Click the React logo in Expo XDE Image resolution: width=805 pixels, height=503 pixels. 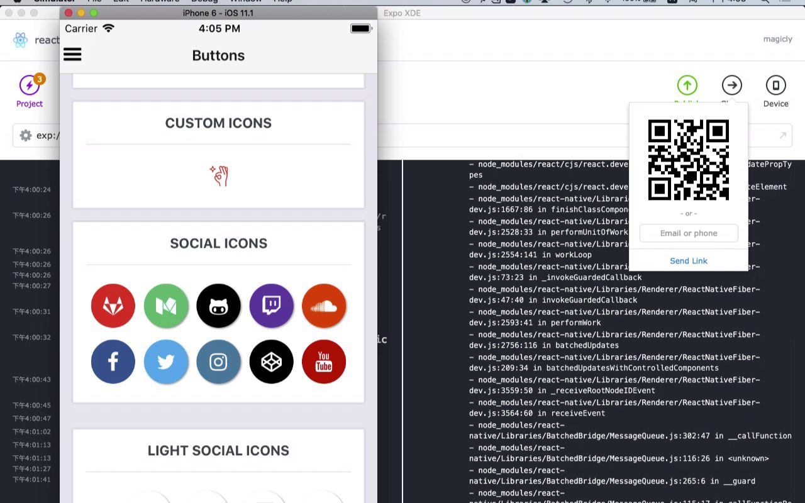click(x=20, y=40)
